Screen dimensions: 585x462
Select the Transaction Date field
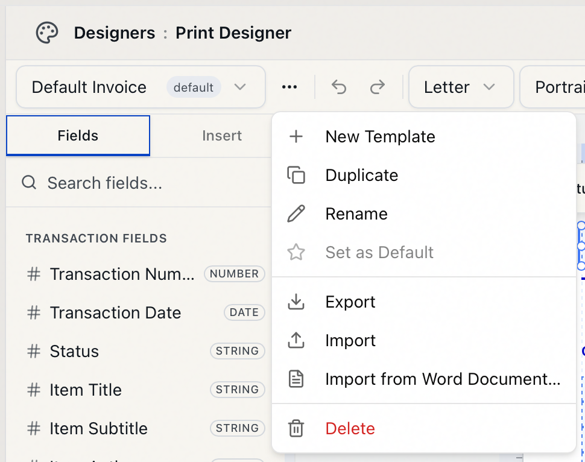click(x=145, y=312)
